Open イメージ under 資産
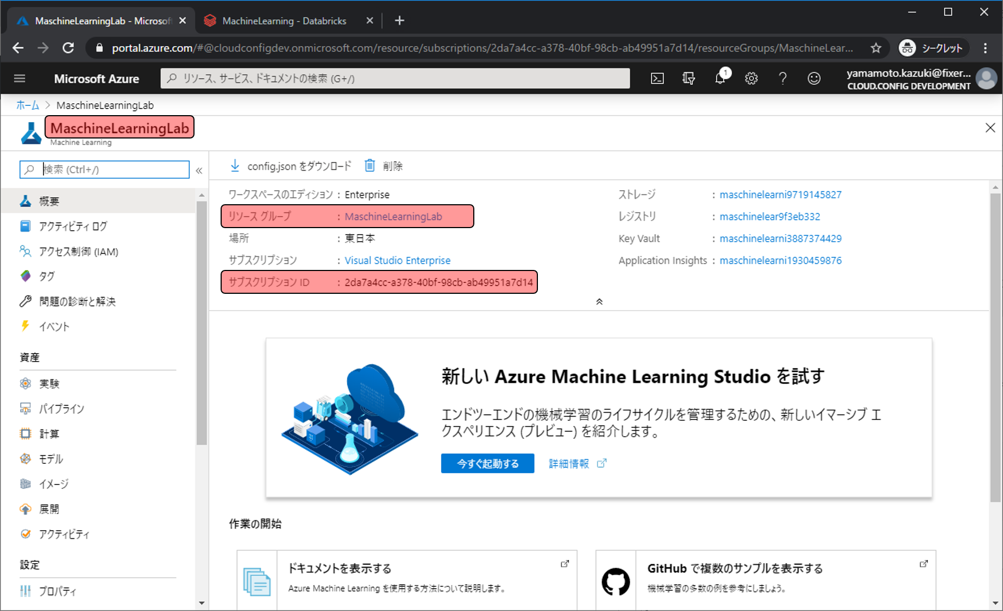Viewport: 1003px width, 611px height. point(98,484)
